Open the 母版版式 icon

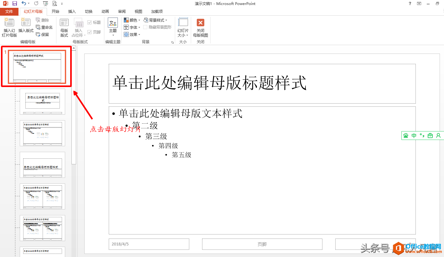(64, 27)
